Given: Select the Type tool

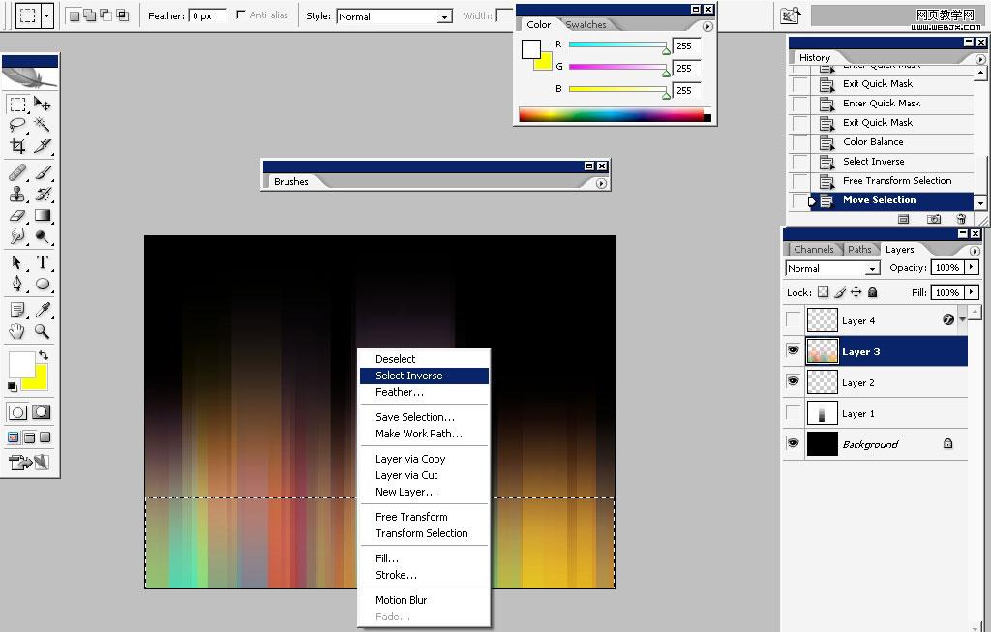Looking at the screenshot, I should click(x=43, y=263).
